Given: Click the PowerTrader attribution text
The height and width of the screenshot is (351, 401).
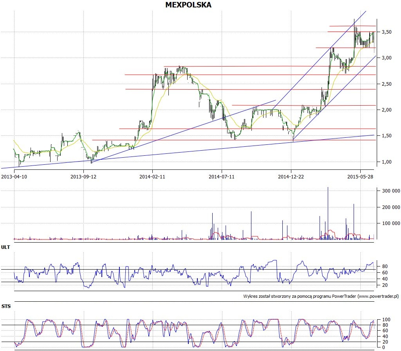Looking at the screenshot, I should pyautogui.click(x=321, y=296).
